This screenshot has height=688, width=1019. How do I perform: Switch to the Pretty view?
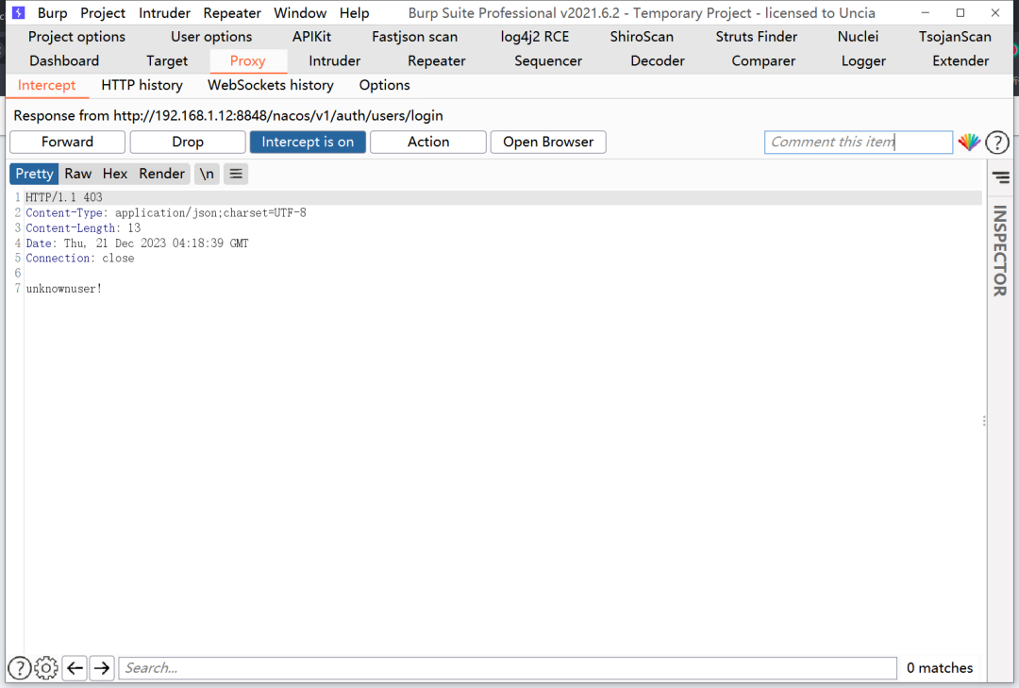[x=35, y=174]
